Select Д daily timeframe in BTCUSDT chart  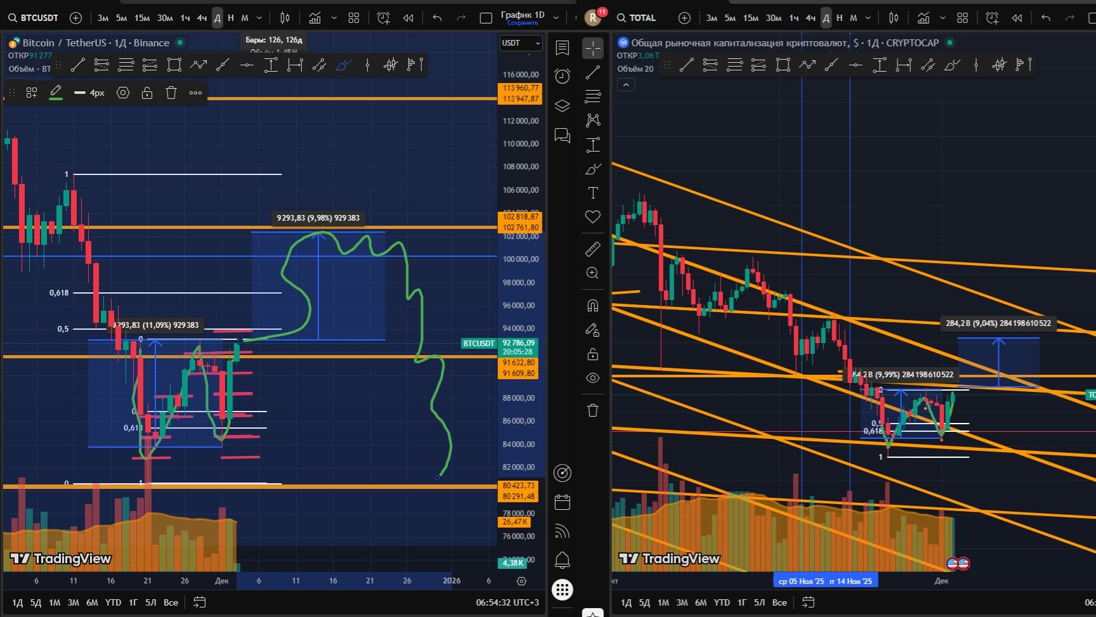point(217,18)
